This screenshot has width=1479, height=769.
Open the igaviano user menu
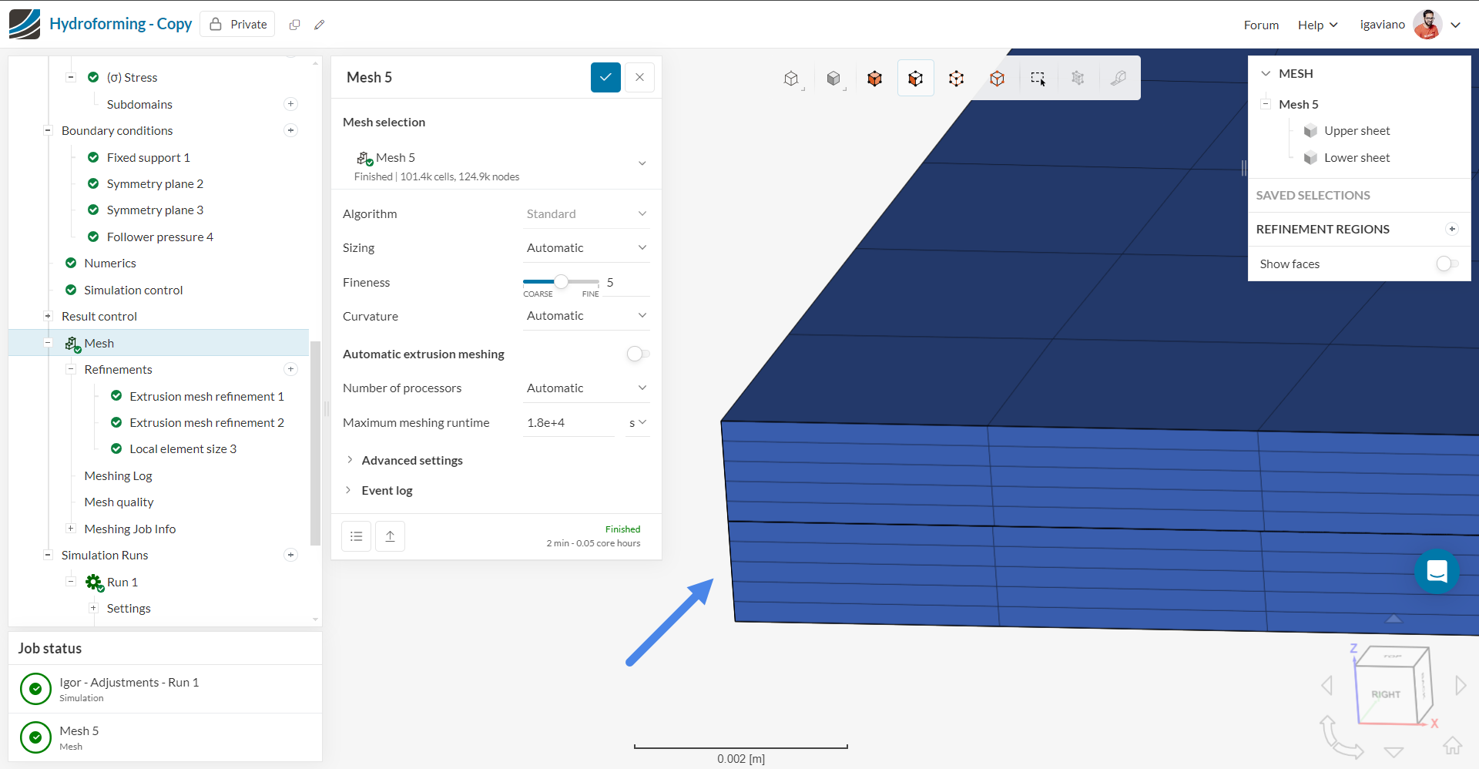point(1410,25)
